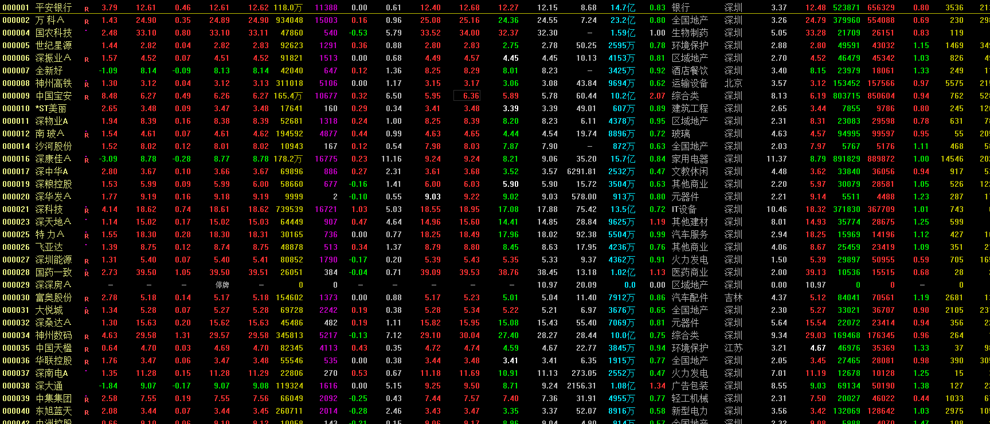Click stock code 000012
Image resolution: width=990 pixels, height=424 pixels.
click(x=16, y=134)
